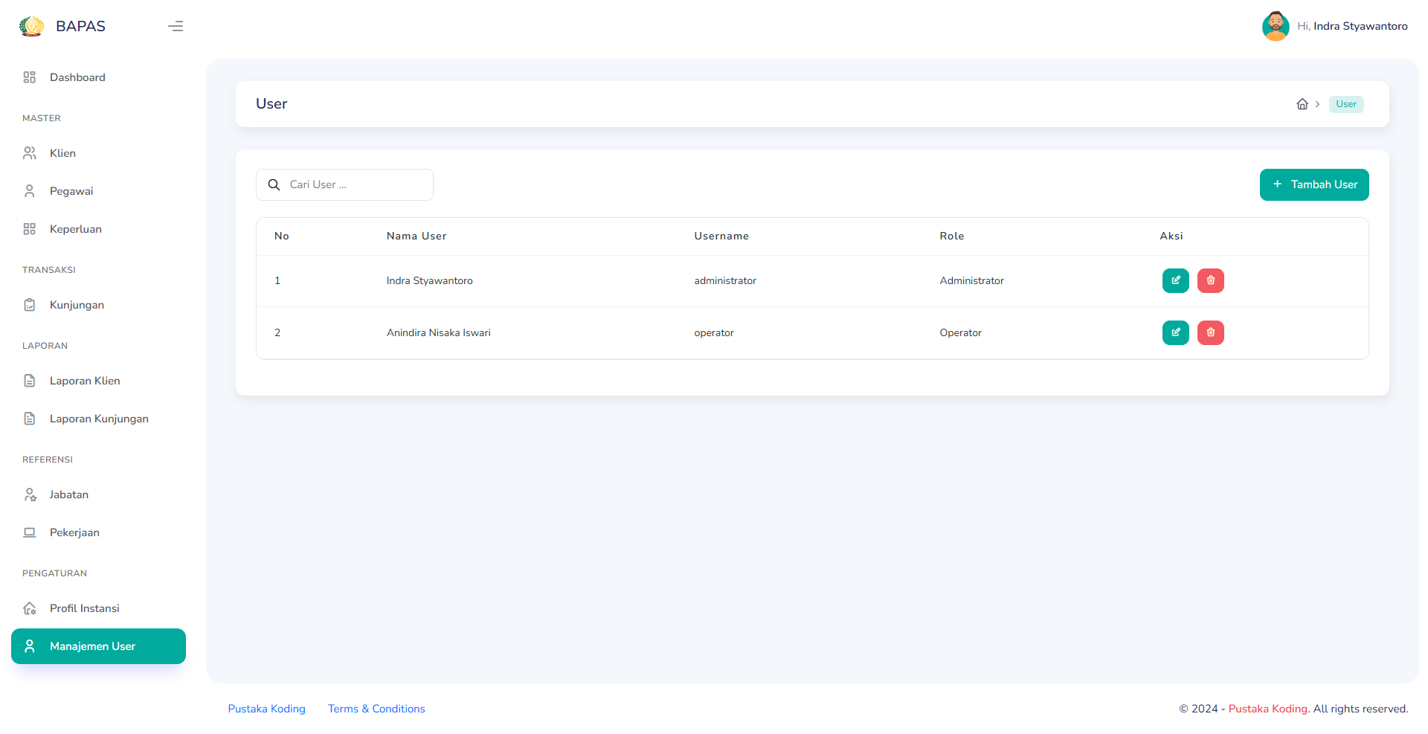Click the home icon in the breadcrumb
Viewport: 1428px width, 734px height.
tap(1302, 103)
